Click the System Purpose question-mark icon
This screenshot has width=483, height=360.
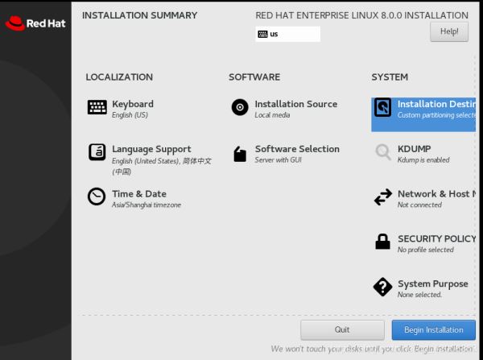click(x=383, y=288)
